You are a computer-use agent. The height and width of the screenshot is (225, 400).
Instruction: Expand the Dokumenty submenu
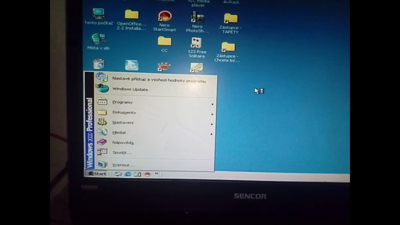155,112
